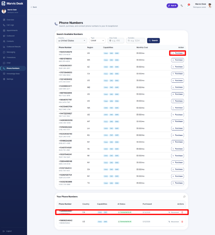
Task: Open profile avatar in top right corner
Action: [210, 6]
